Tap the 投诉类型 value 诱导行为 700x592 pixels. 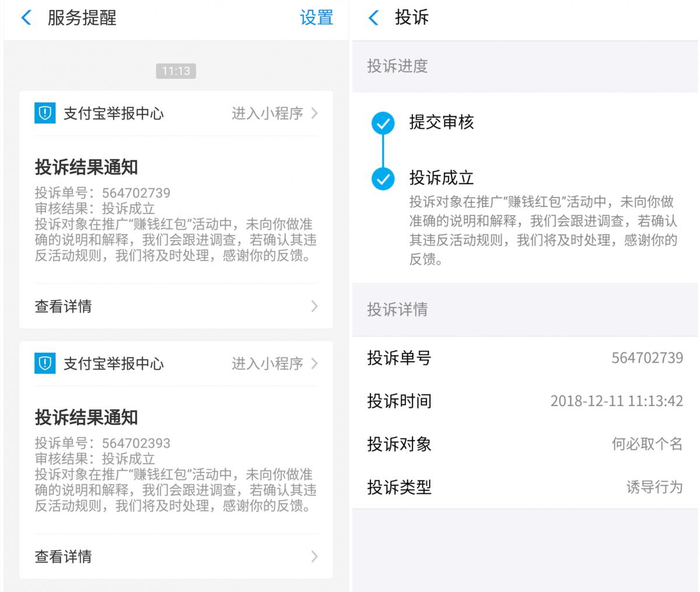[x=654, y=487]
